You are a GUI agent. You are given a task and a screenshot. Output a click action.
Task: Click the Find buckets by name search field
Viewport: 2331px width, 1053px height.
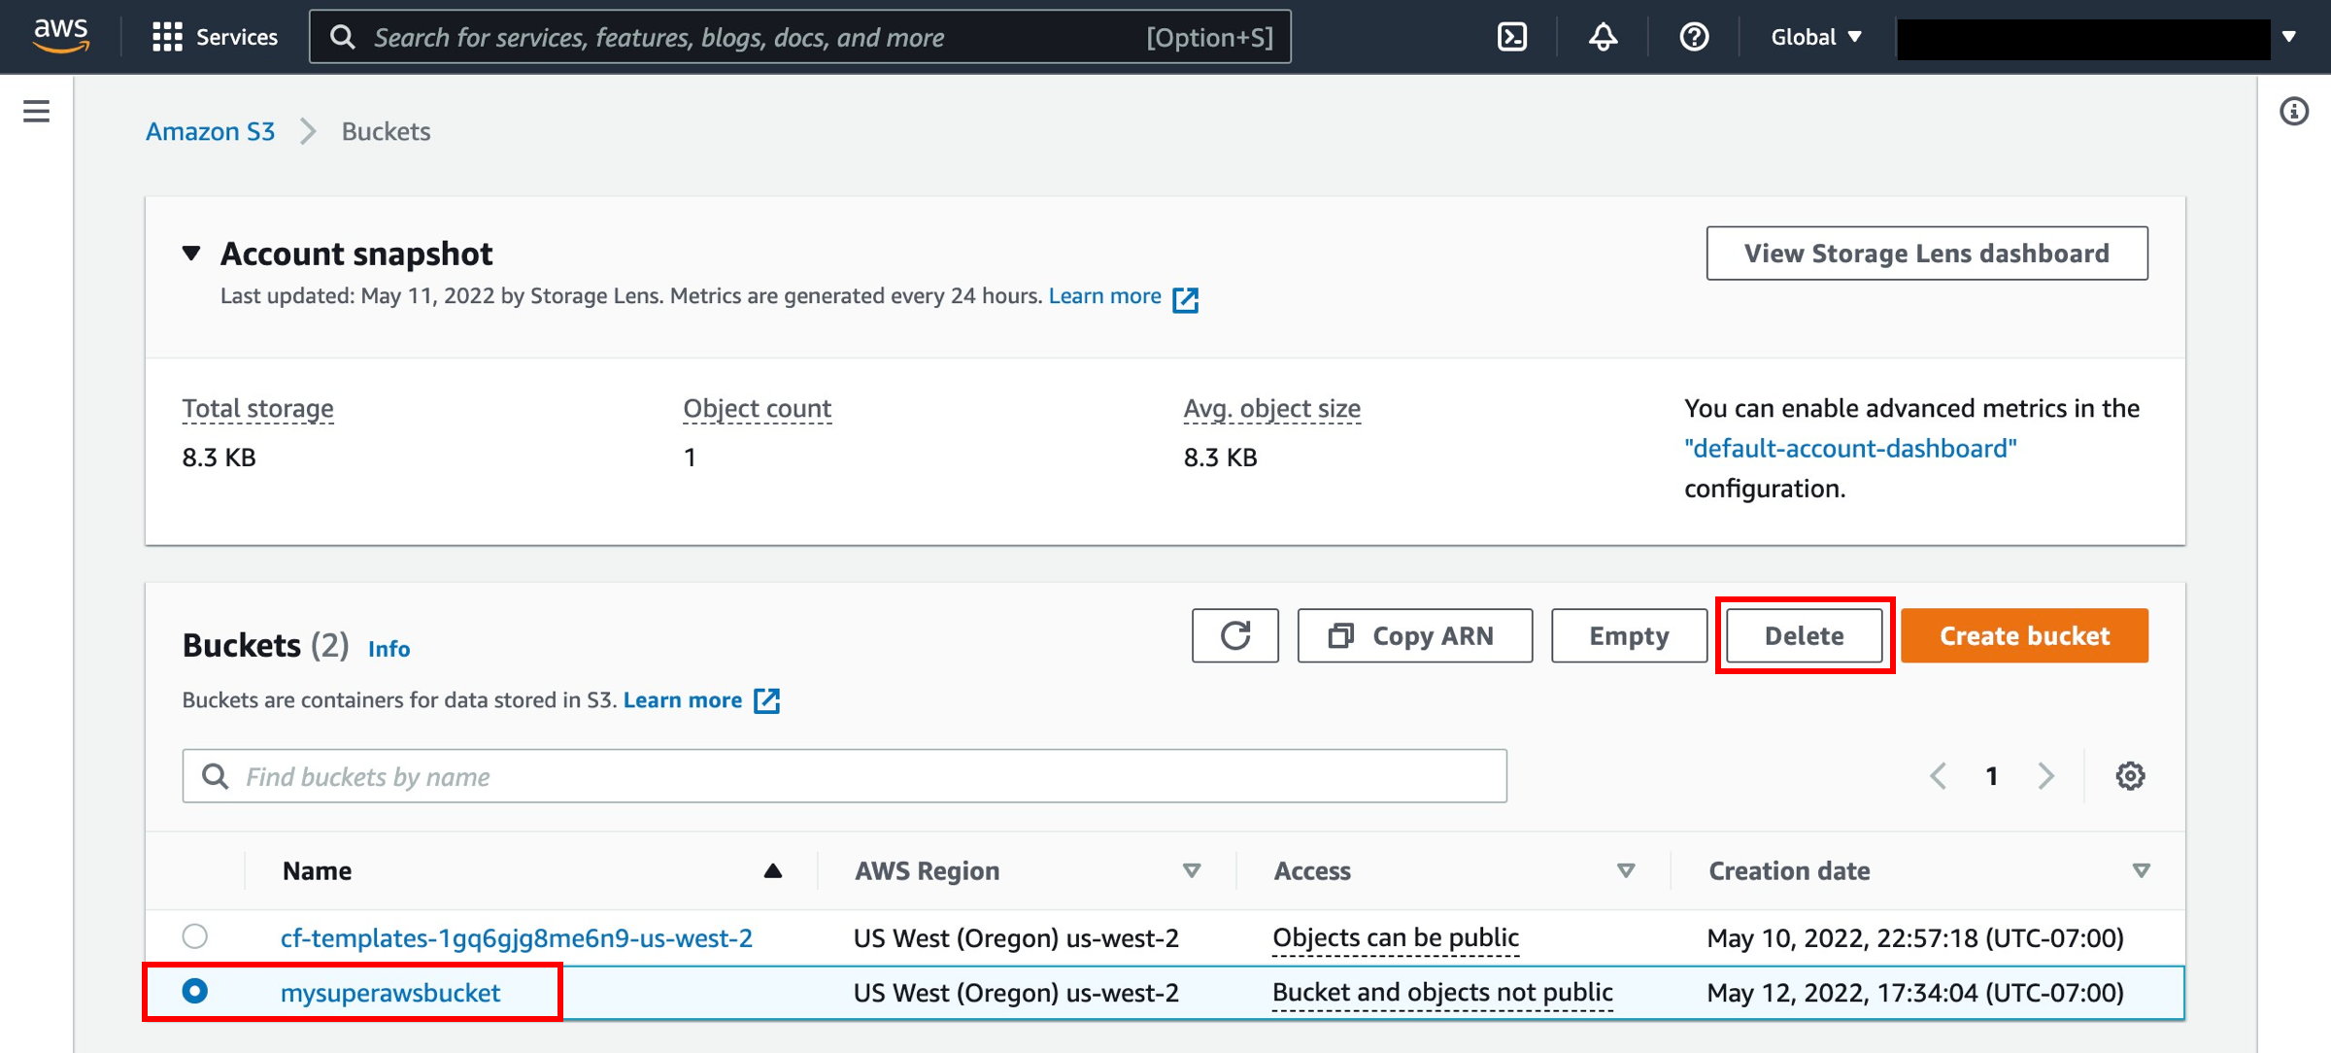click(x=847, y=775)
